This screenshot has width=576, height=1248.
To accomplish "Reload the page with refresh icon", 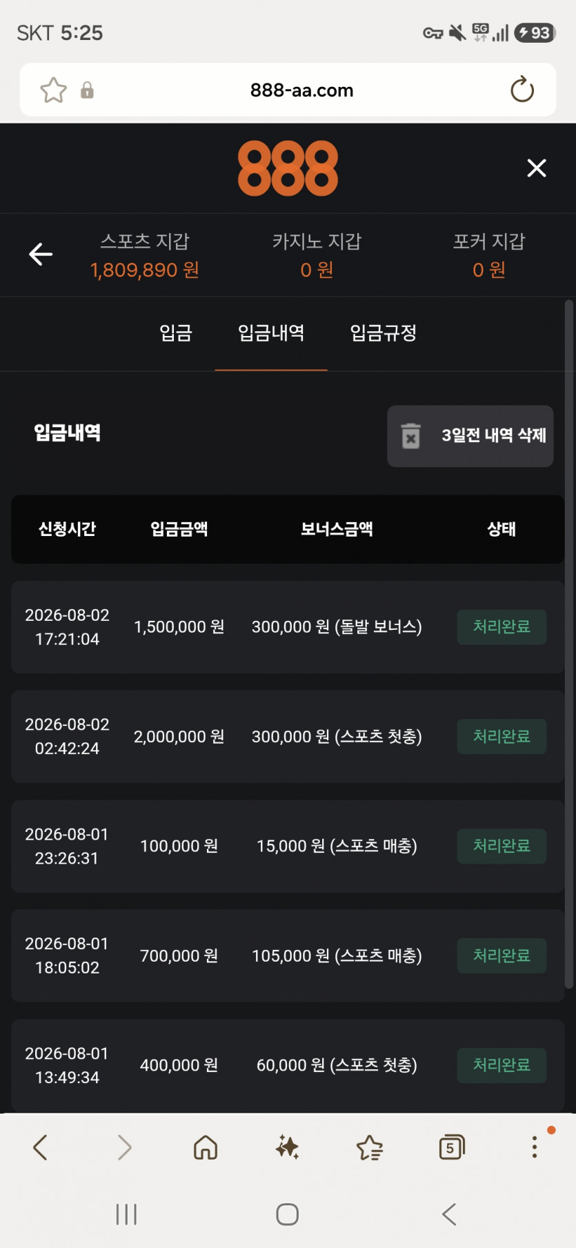I will pyautogui.click(x=522, y=90).
